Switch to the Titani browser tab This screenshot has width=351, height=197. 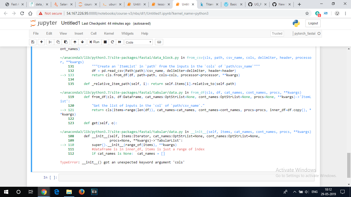pyautogui.click(x=210, y=4)
